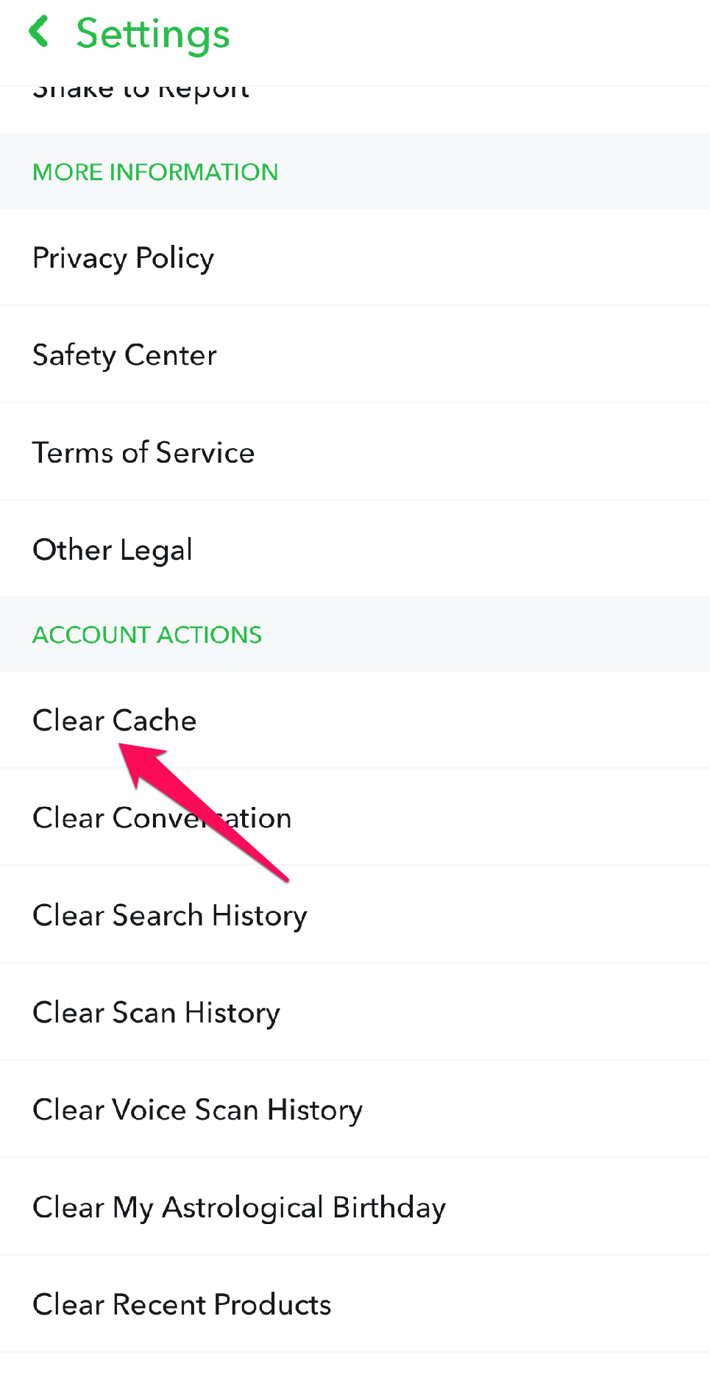Open Other Legal information
The image size is (710, 1380).
pos(113,549)
